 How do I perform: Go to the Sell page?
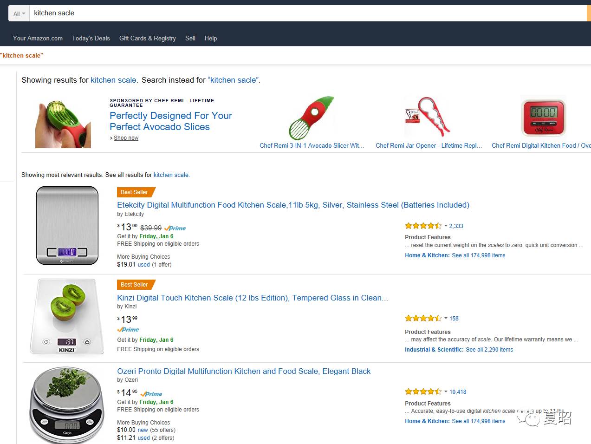[190, 38]
